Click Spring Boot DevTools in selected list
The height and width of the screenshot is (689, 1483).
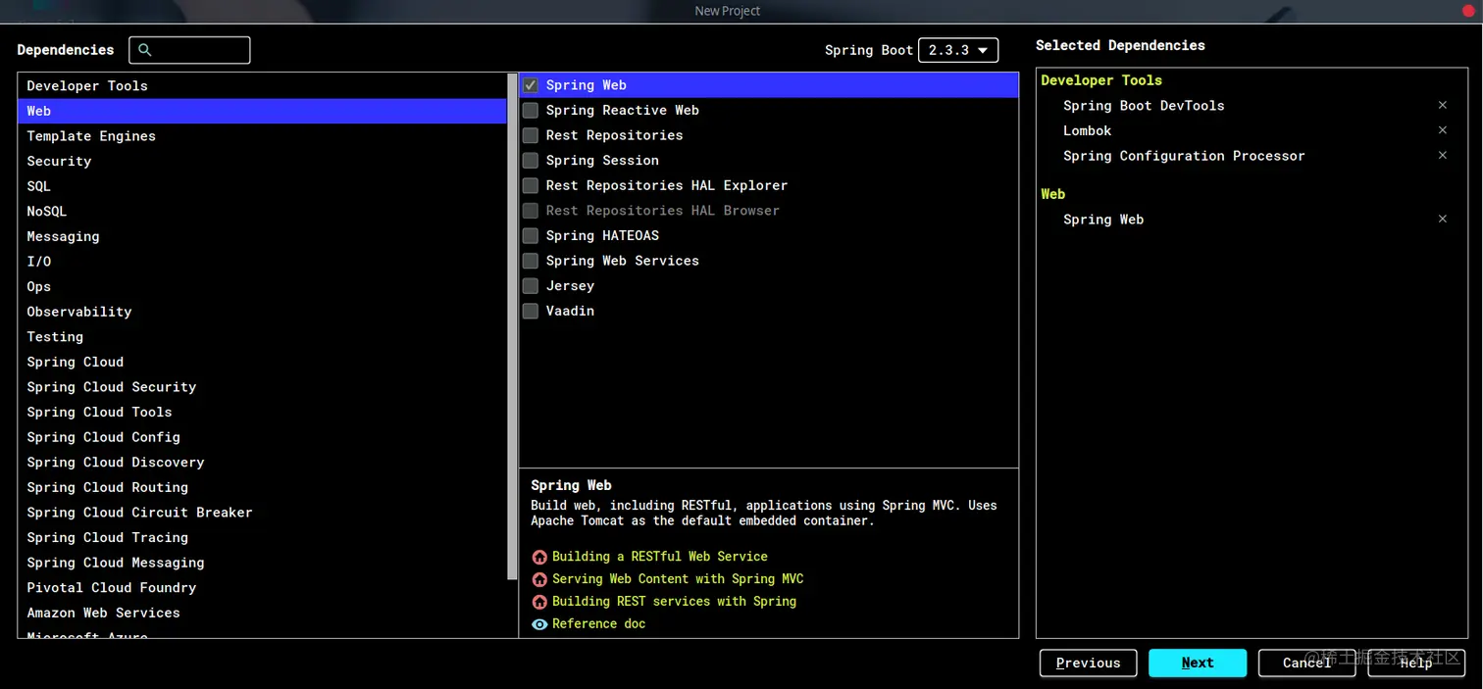(x=1144, y=106)
